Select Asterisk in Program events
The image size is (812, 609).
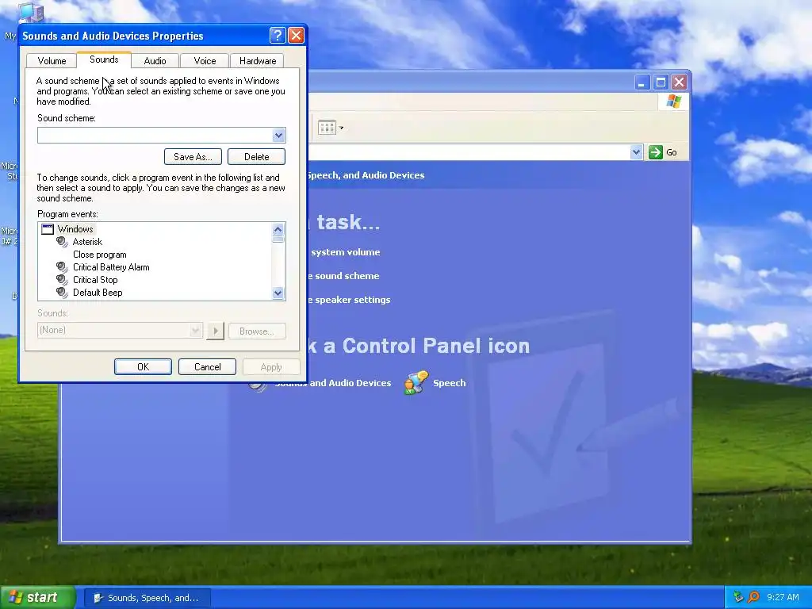87,242
